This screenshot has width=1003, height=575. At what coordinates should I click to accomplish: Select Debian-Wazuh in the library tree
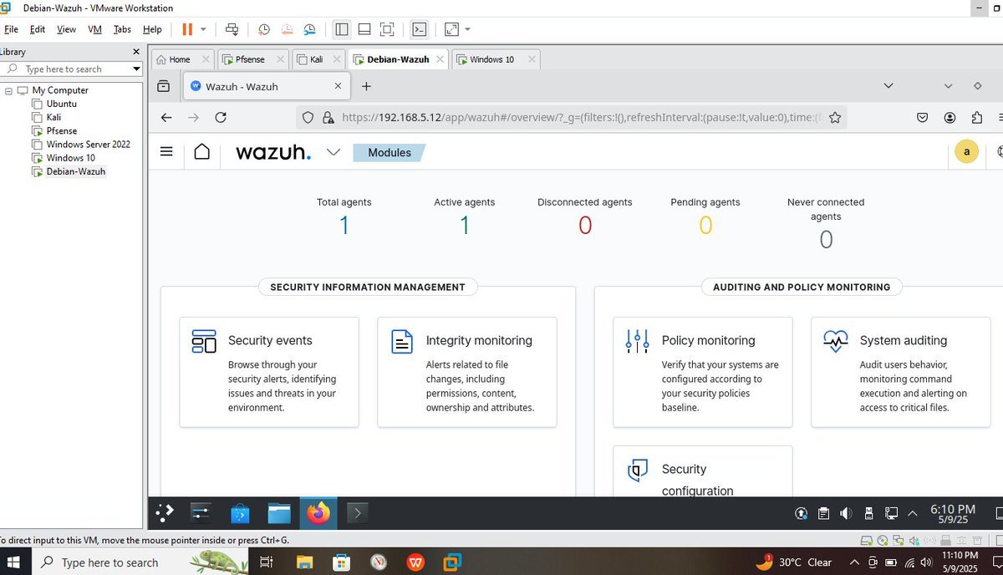coord(75,171)
